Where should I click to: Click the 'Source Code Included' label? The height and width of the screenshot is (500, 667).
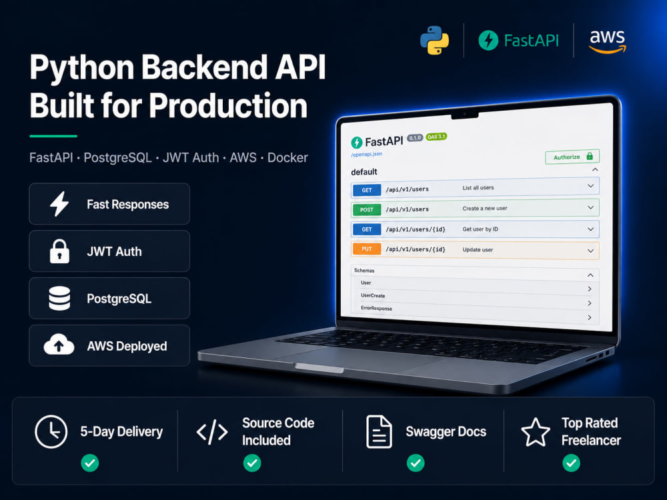[278, 431]
